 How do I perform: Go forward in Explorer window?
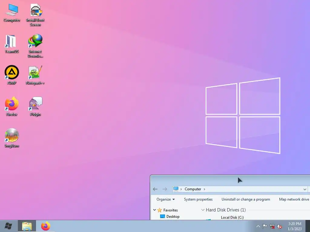(165, 189)
